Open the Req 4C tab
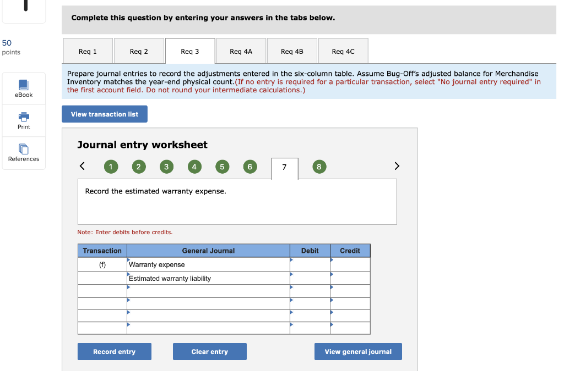 tap(343, 51)
